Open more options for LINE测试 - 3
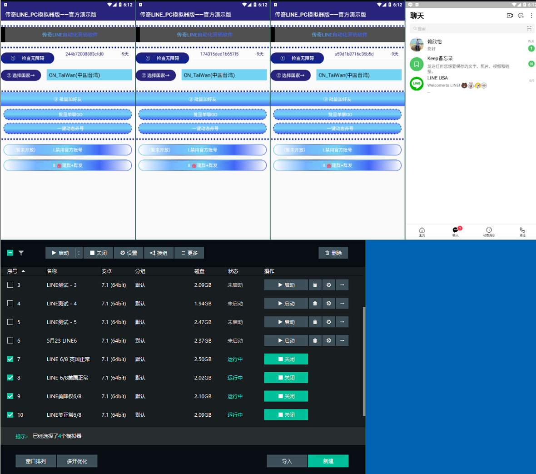Viewport: 536px width, 474px height. coord(342,285)
